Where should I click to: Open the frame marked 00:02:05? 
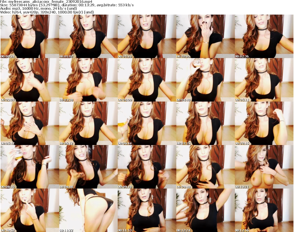click(x=205, y=36)
